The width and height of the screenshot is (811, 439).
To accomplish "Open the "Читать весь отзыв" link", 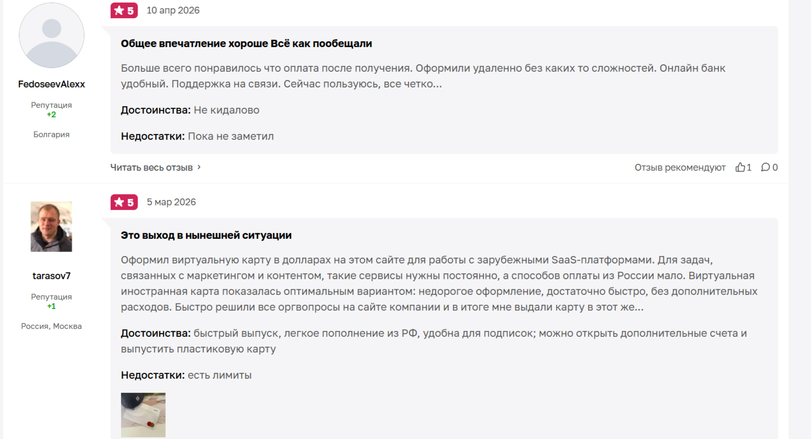I will [151, 168].
